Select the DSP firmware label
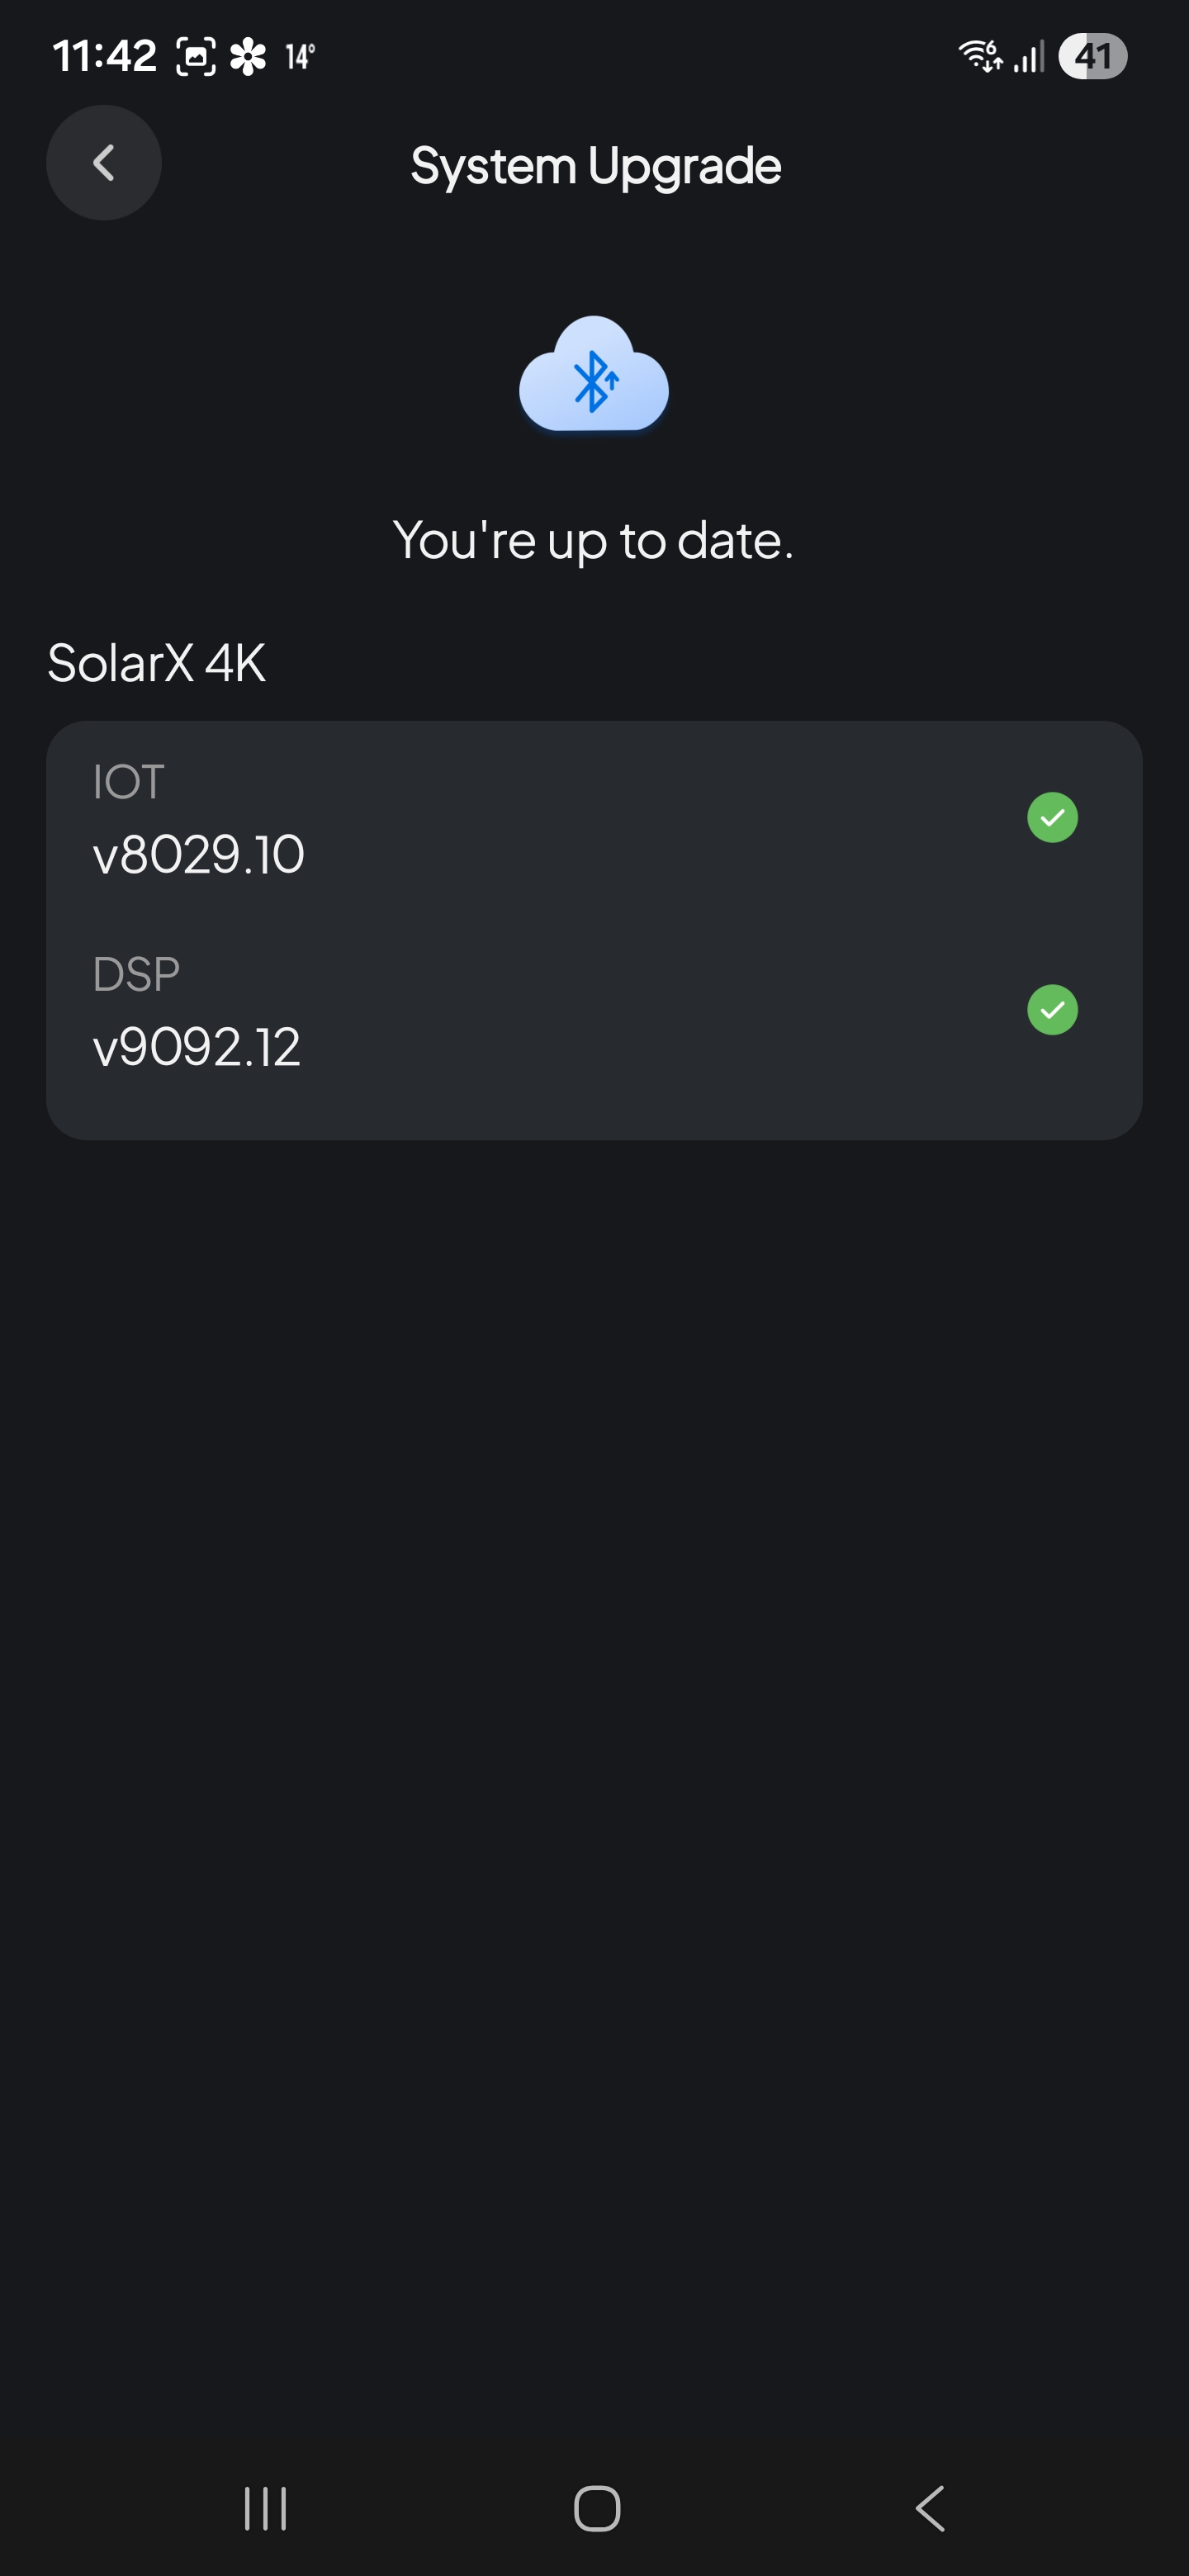The image size is (1189, 2576). coord(136,974)
